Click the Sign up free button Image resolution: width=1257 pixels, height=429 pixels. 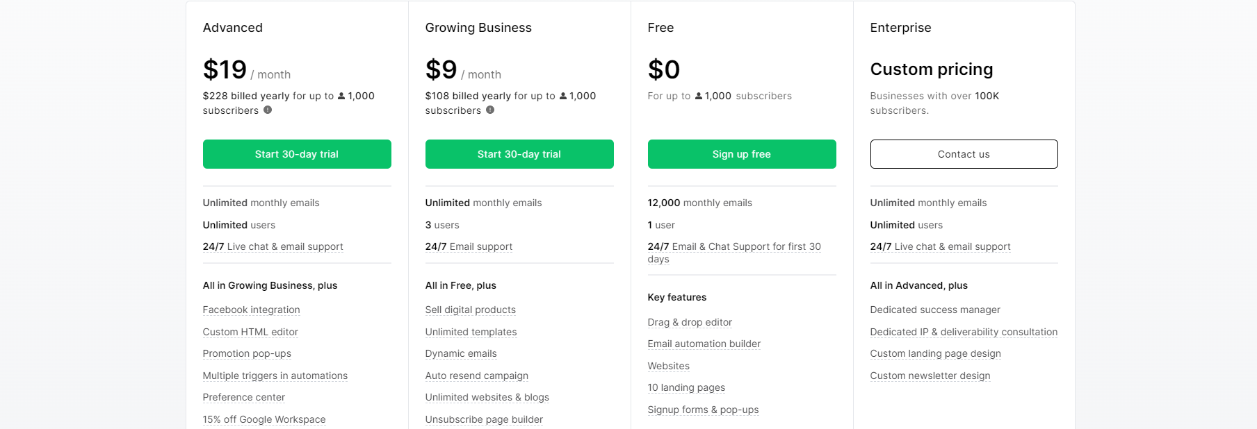(742, 154)
